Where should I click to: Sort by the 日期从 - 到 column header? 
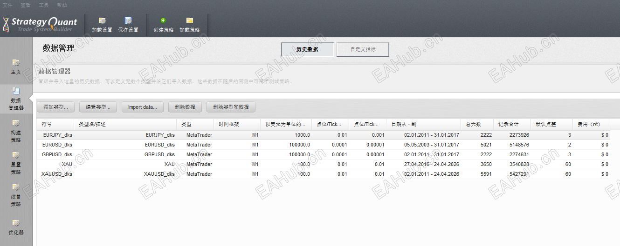[423, 124]
